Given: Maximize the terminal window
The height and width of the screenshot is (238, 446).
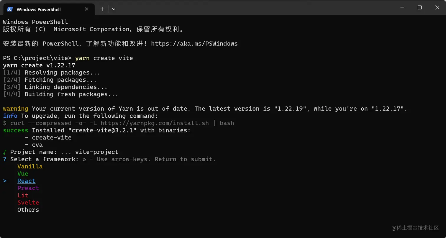Looking at the screenshot, I should click(420, 8).
